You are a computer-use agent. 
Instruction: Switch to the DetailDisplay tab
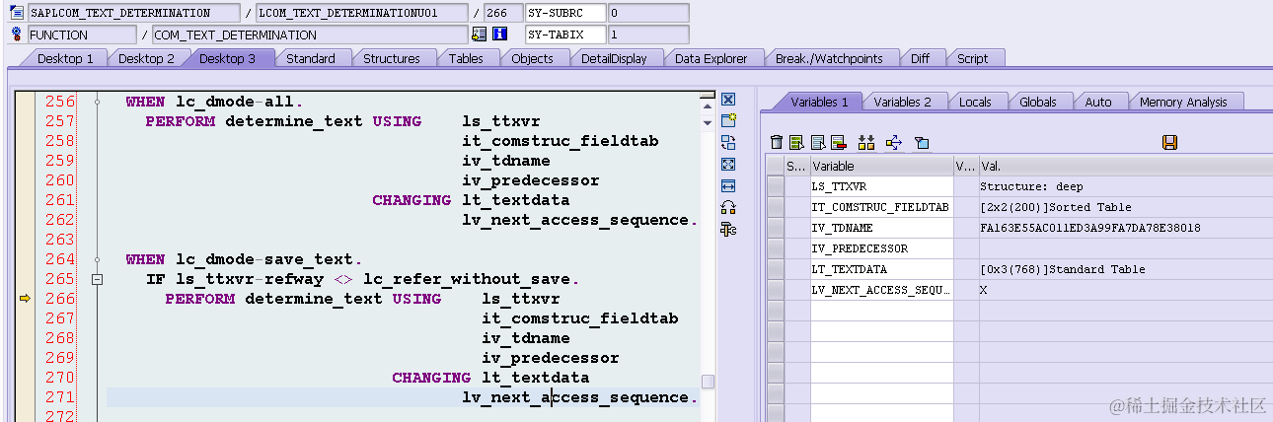tap(614, 58)
